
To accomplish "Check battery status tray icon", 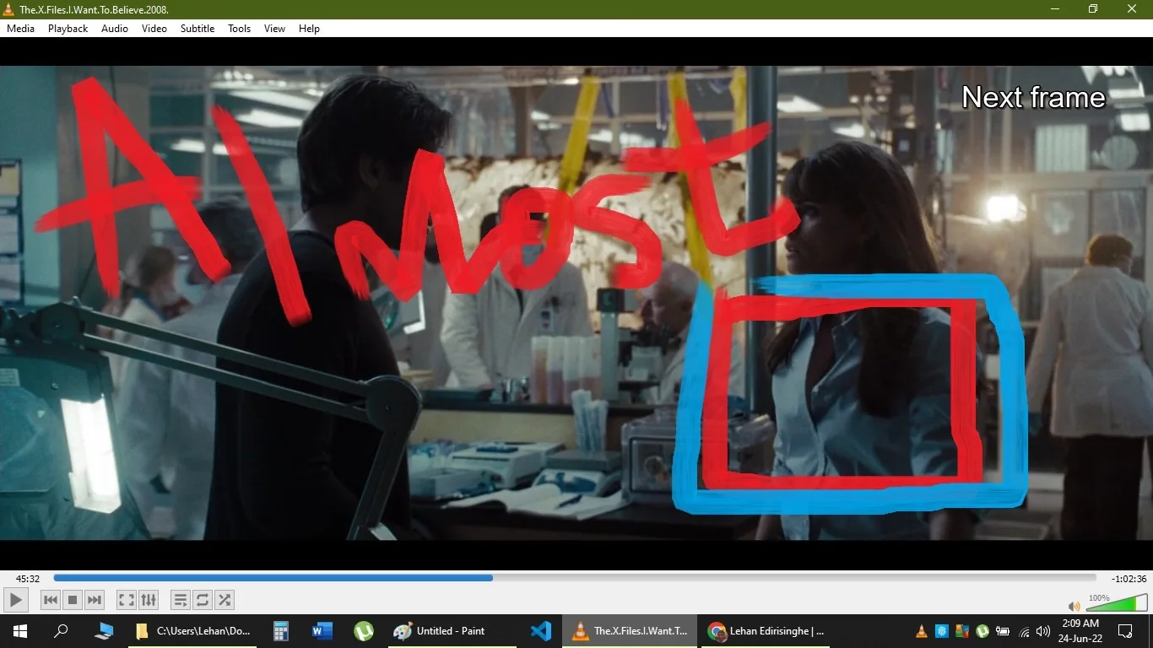I will [1003, 631].
